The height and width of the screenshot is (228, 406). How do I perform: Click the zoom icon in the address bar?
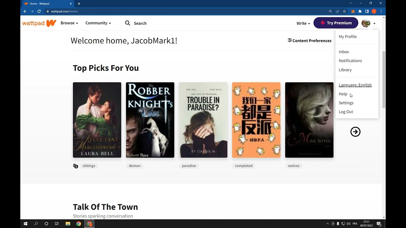(330, 11)
